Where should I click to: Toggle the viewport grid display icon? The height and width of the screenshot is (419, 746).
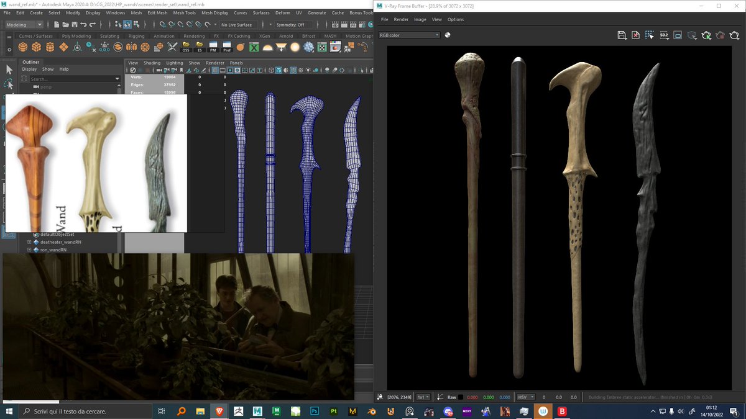tap(214, 71)
